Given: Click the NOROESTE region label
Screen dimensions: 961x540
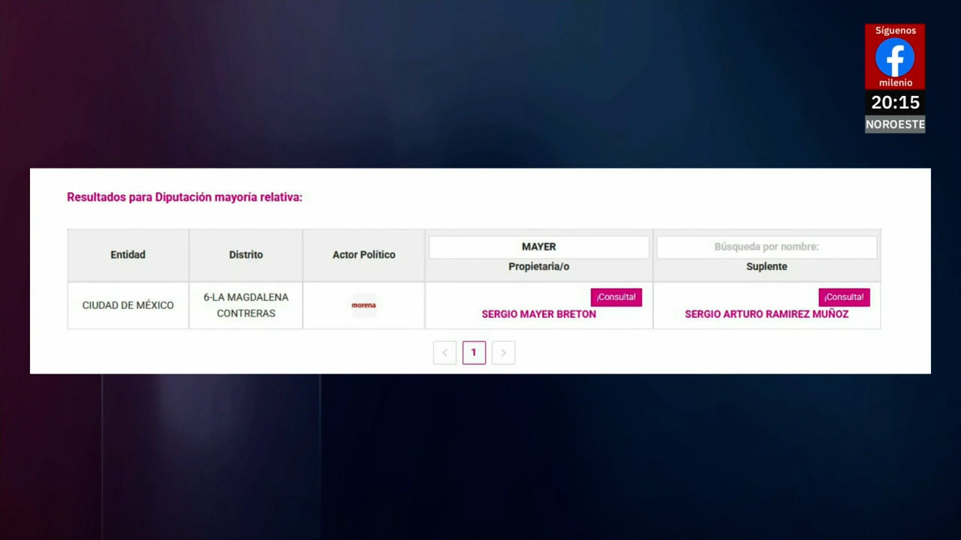Looking at the screenshot, I should point(895,124).
